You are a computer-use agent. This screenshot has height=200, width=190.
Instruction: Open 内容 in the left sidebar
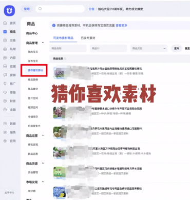pos(10,57)
